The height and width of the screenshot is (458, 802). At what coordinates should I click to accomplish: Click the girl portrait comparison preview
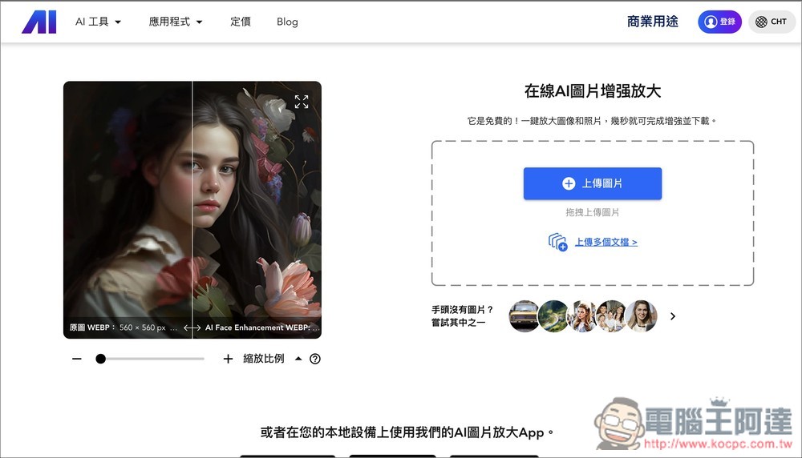192,210
